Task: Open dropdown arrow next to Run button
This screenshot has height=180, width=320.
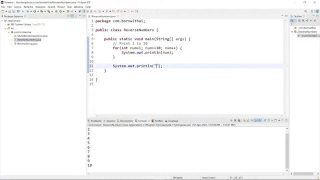Action: [x=38, y=11]
